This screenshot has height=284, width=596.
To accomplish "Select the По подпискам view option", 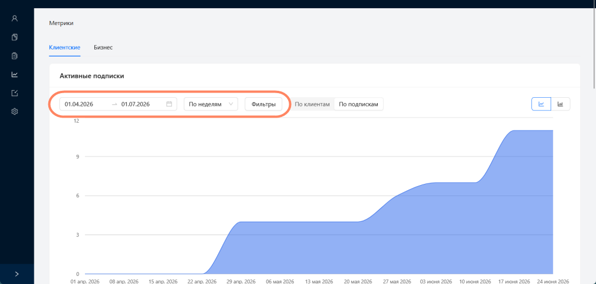I will coord(359,104).
